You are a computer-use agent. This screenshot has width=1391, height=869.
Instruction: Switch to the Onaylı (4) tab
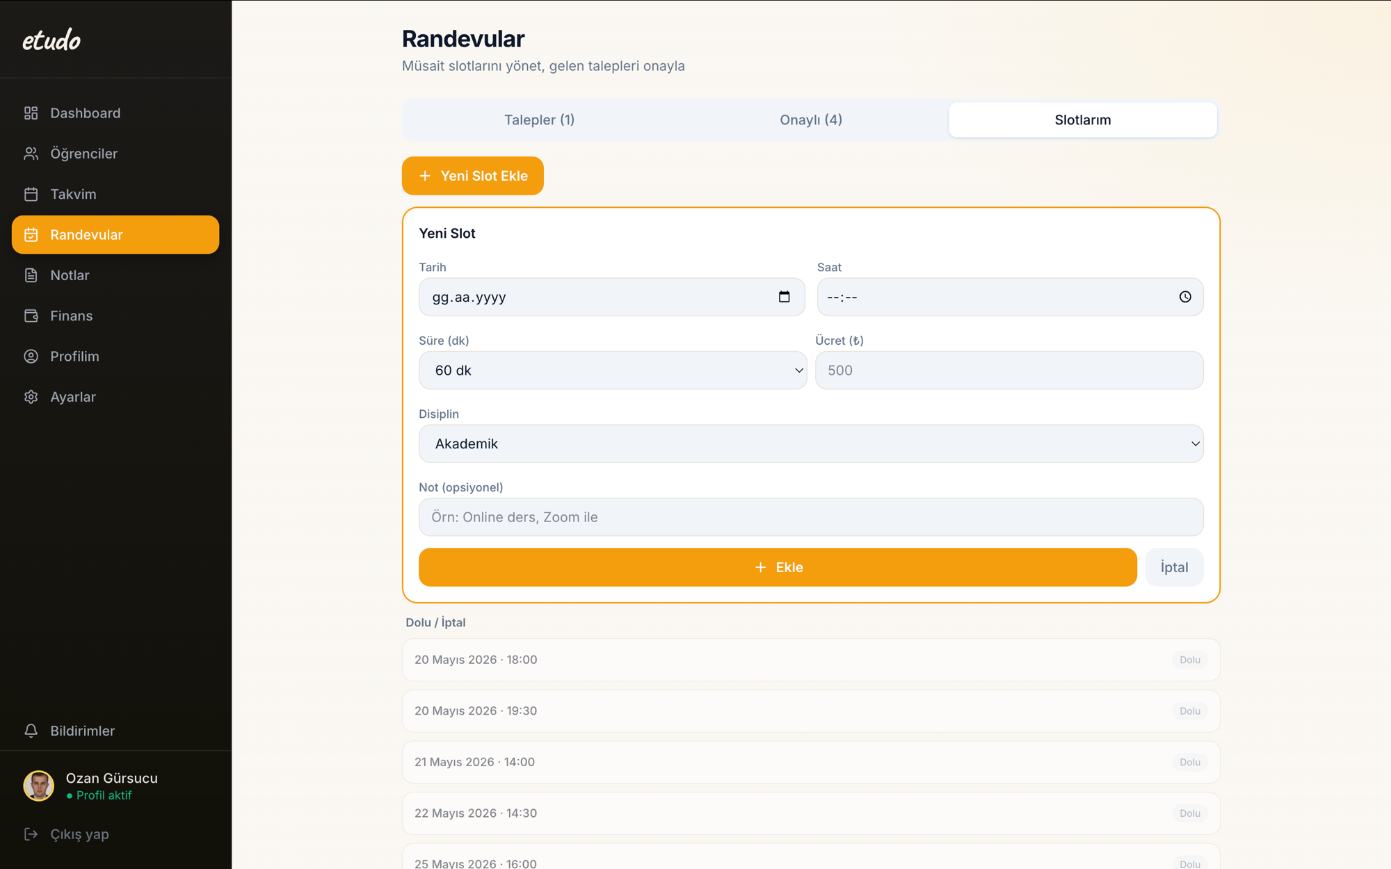pyautogui.click(x=811, y=120)
